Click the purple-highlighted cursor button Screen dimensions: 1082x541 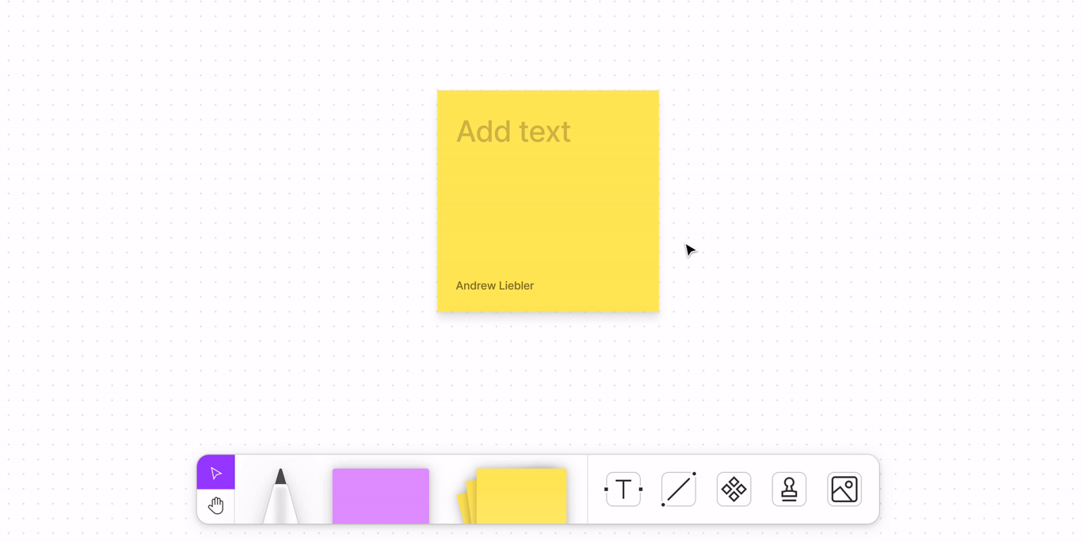pos(215,473)
